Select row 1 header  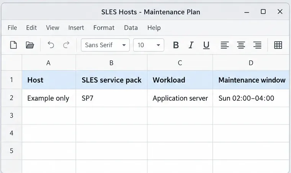click(x=11, y=80)
